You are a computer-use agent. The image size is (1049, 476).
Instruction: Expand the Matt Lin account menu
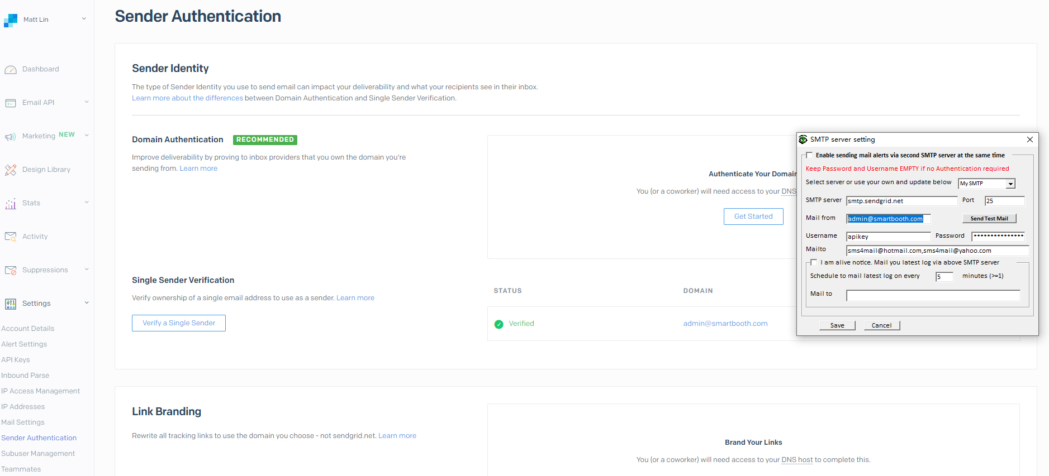[84, 19]
